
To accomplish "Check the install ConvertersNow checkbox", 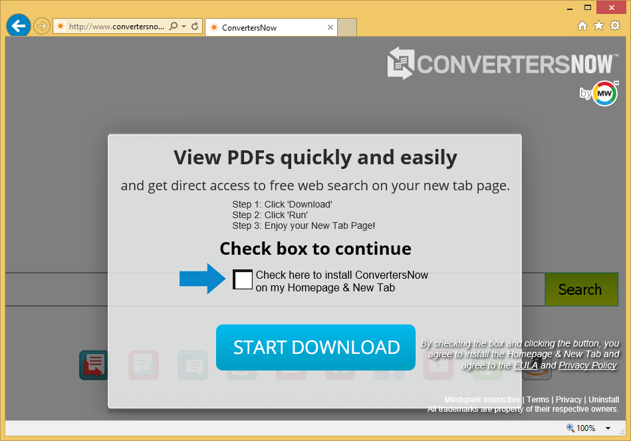I will tap(243, 280).
